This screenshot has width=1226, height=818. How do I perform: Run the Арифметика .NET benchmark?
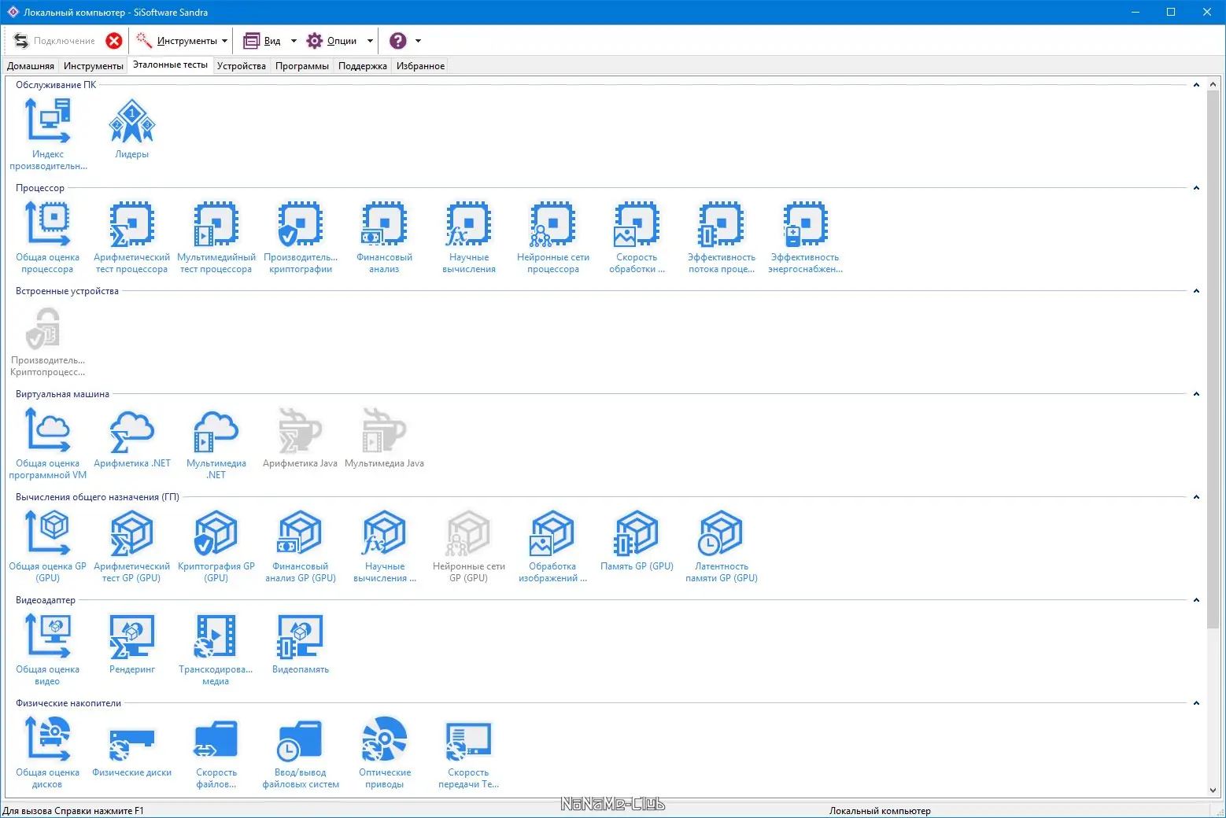pyautogui.click(x=132, y=437)
